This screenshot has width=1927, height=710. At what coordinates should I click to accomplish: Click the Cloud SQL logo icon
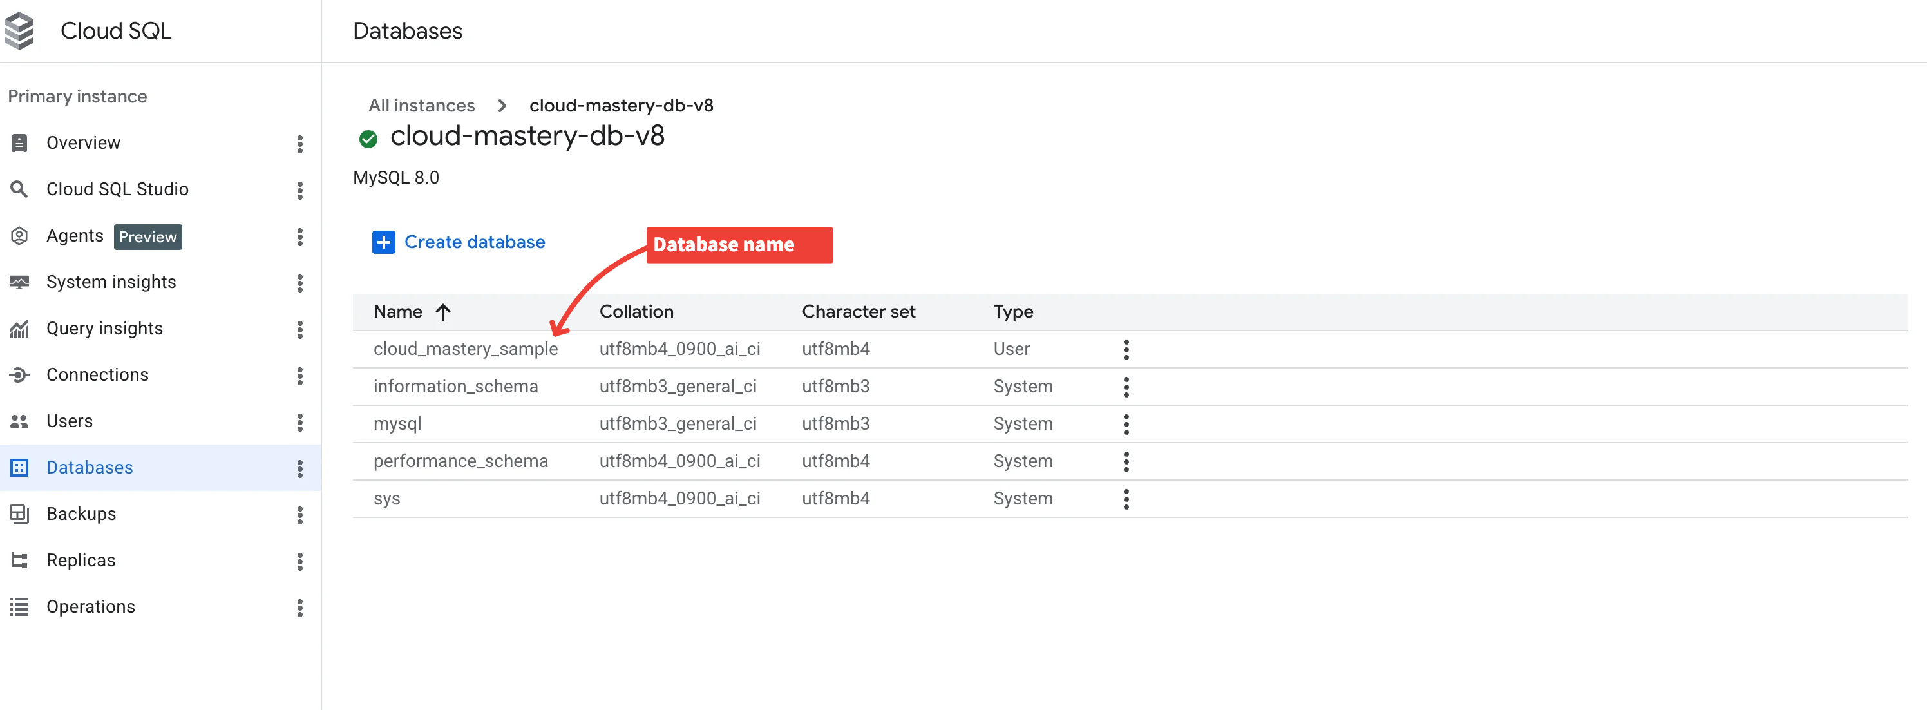[x=19, y=31]
